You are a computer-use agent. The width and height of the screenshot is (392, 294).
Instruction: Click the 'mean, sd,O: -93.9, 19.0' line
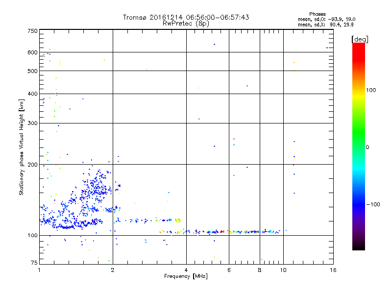tap(326, 19)
